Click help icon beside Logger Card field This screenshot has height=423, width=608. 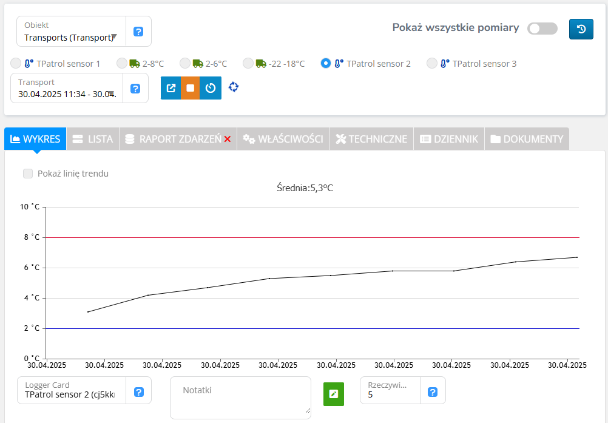138,392
